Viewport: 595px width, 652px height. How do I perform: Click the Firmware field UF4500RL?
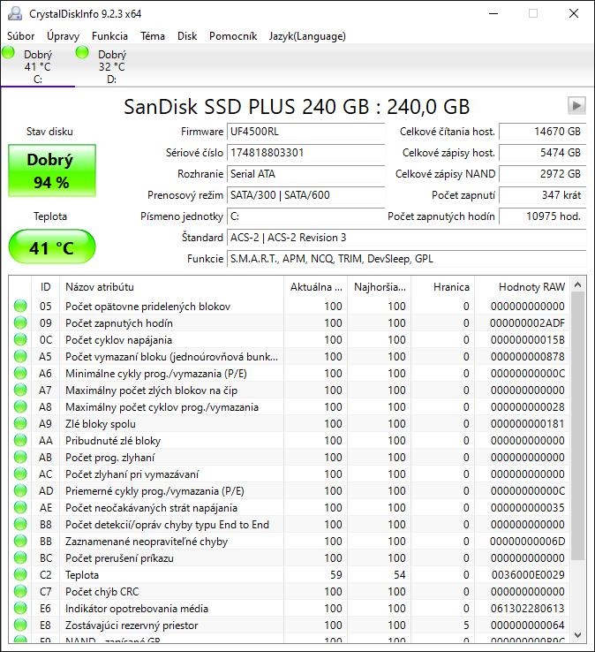tap(305, 132)
